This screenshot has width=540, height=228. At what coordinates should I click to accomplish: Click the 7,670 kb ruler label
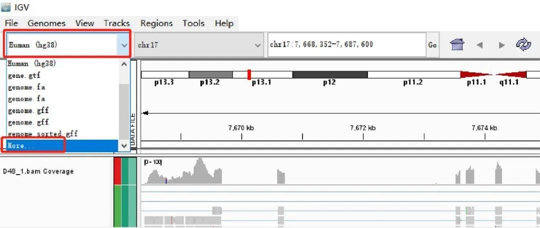241,128
